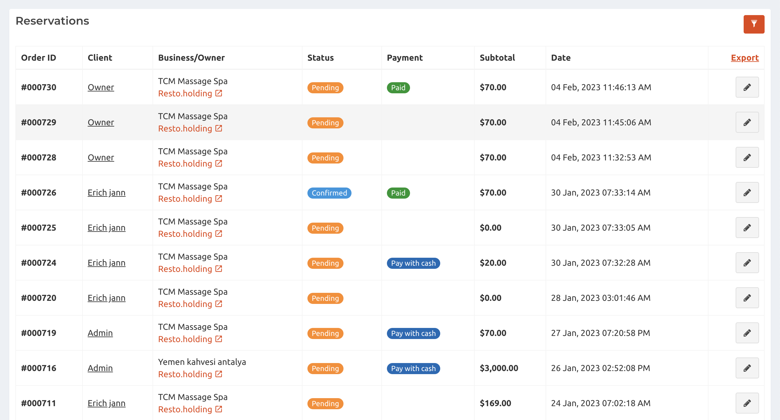Open Owner client on order #000730
Image resolution: width=780 pixels, height=420 pixels.
pyautogui.click(x=101, y=87)
